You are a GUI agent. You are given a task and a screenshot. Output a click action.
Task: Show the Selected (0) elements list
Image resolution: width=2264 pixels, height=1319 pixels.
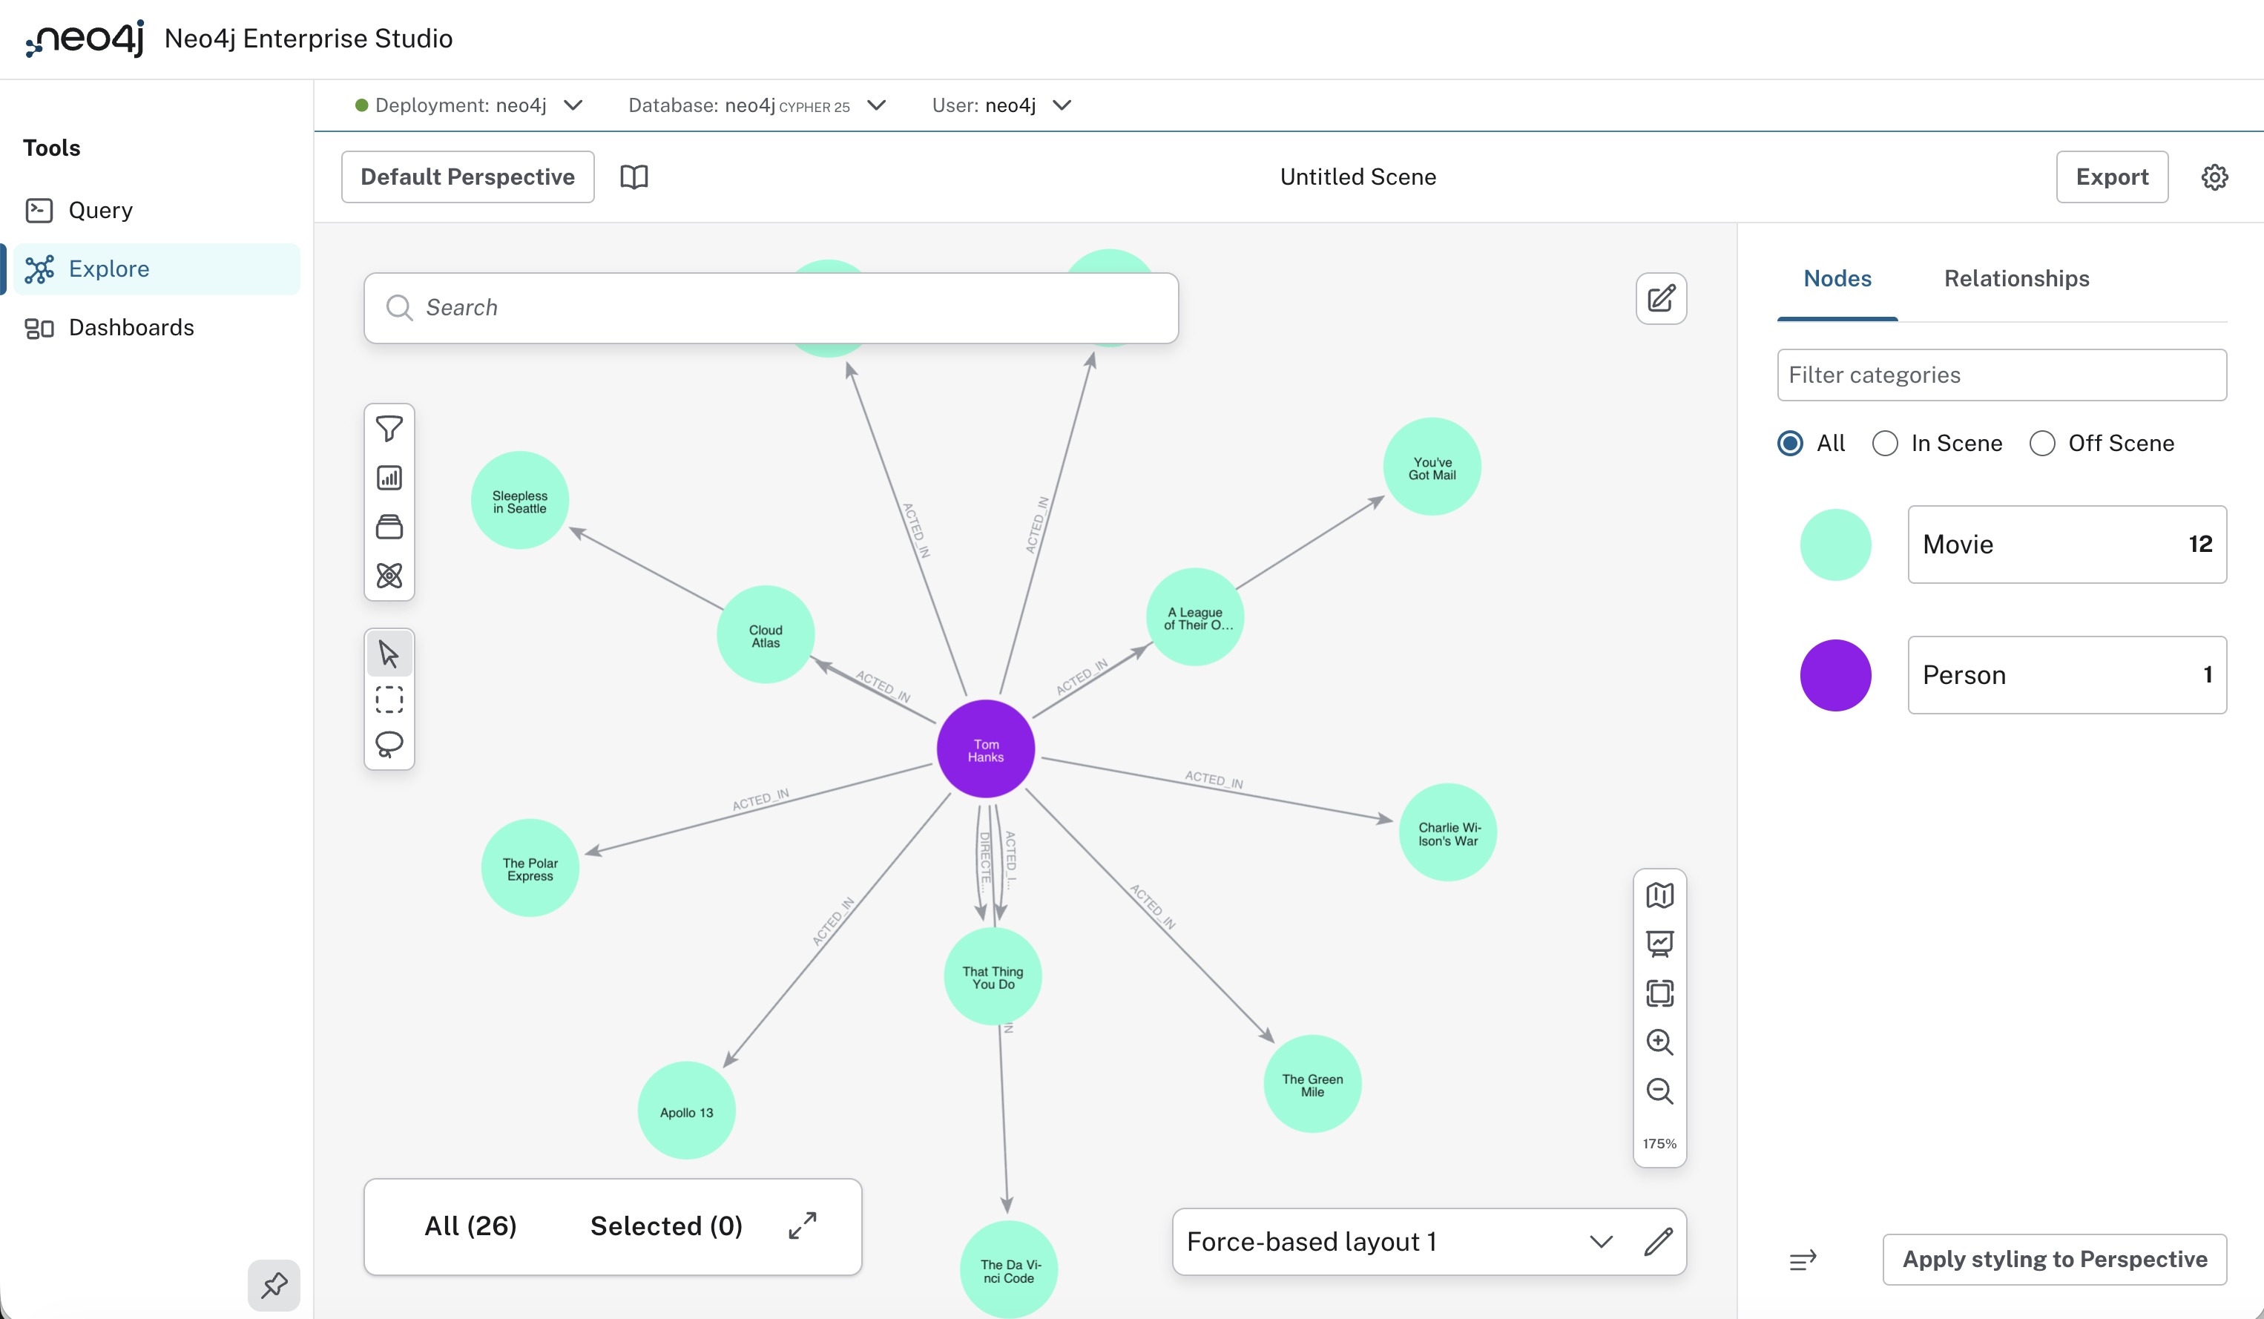[665, 1226]
